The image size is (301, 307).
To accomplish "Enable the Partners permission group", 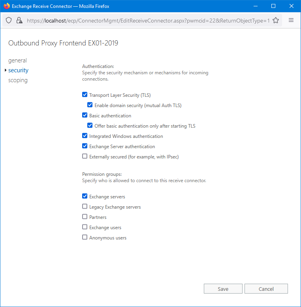I will 85,217.
